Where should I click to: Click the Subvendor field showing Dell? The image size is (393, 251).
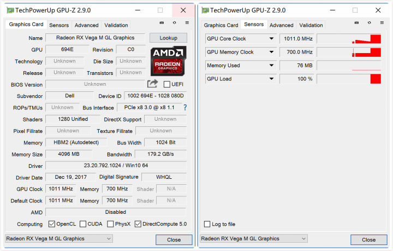(x=69, y=96)
